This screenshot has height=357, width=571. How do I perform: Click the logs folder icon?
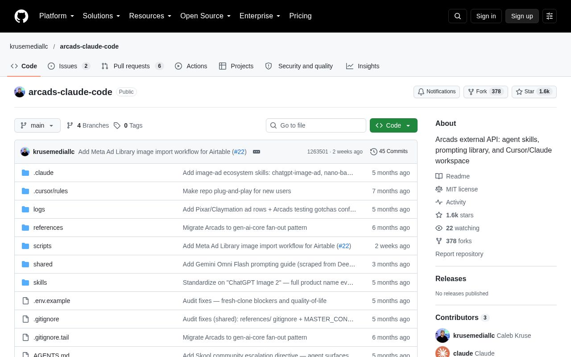point(25,209)
